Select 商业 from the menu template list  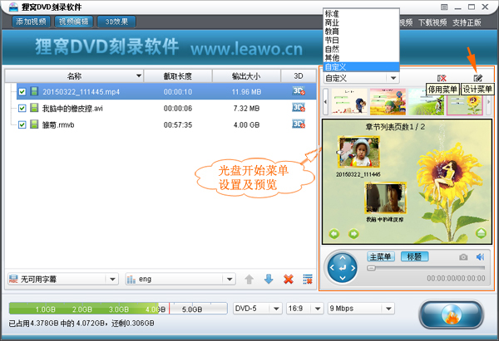(361, 23)
